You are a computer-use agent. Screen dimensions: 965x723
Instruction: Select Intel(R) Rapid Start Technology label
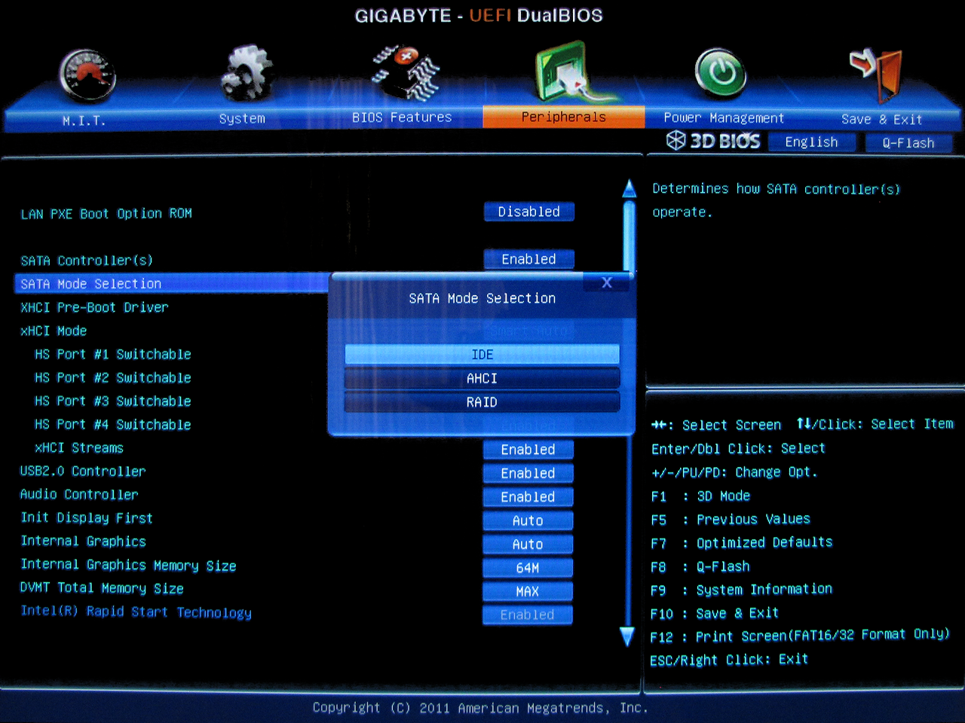point(136,612)
